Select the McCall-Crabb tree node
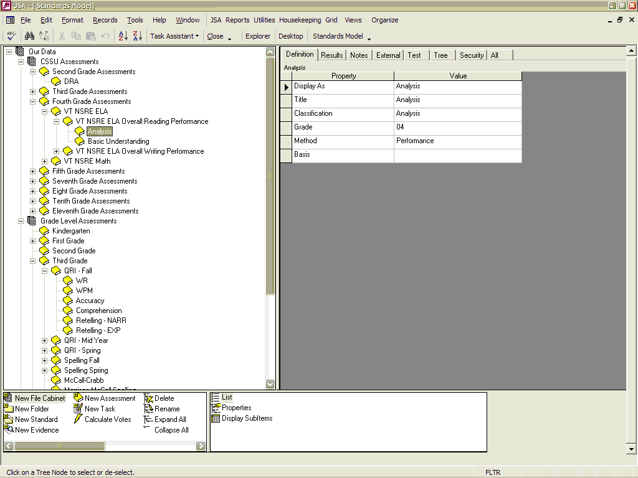The width and height of the screenshot is (638, 478). [x=84, y=380]
